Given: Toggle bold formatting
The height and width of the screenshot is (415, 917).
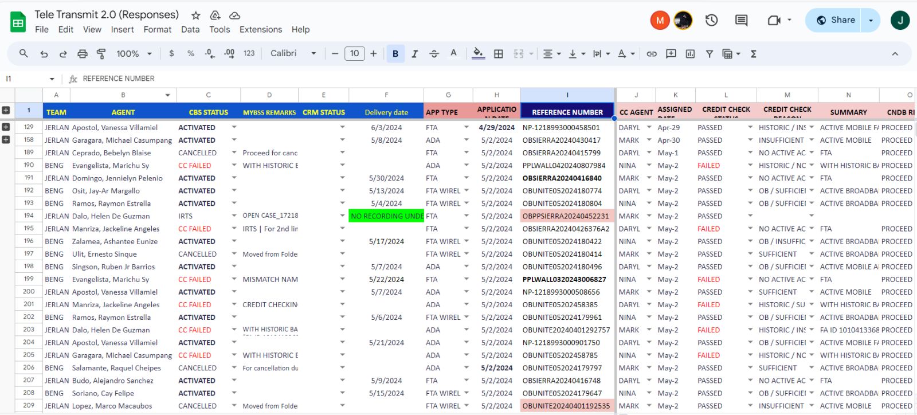Looking at the screenshot, I should (395, 54).
